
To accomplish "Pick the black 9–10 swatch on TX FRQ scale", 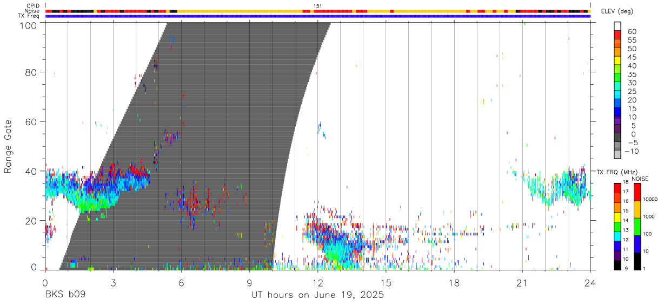I will pos(617,264).
